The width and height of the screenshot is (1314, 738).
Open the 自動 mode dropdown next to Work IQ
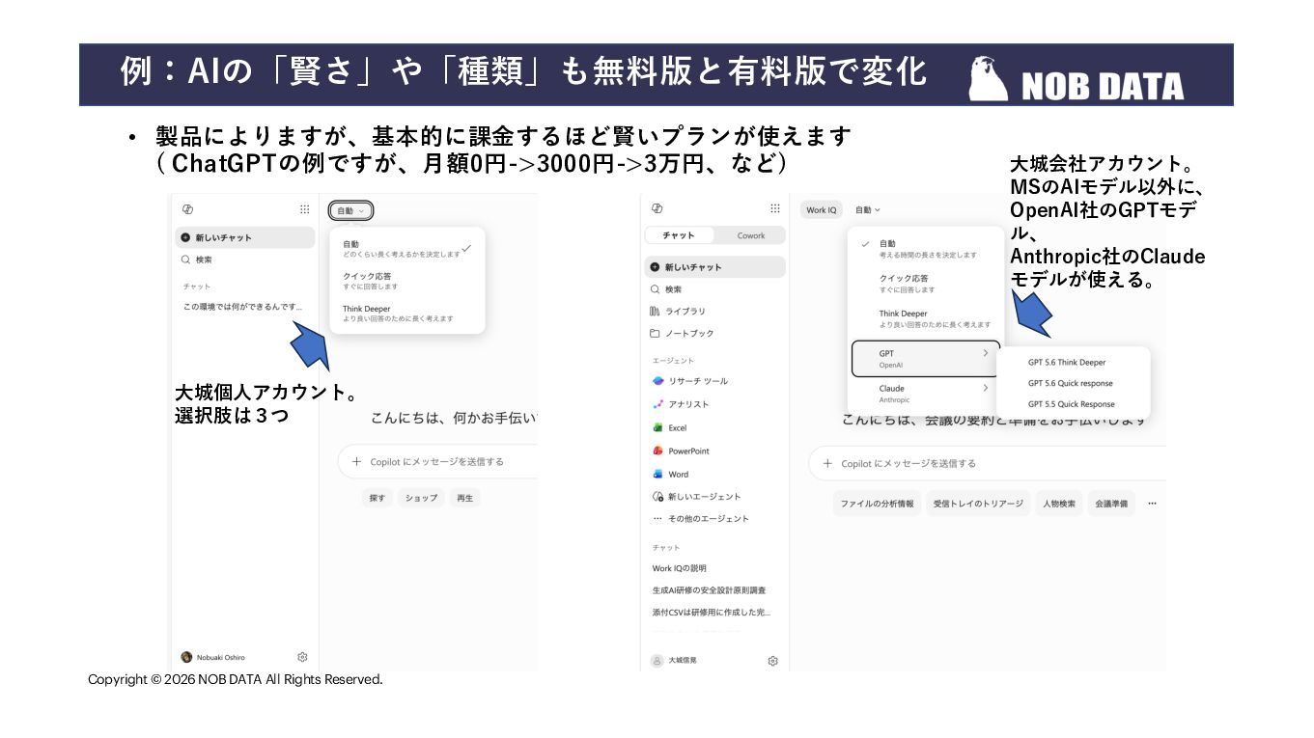click(x=867, y=209)
